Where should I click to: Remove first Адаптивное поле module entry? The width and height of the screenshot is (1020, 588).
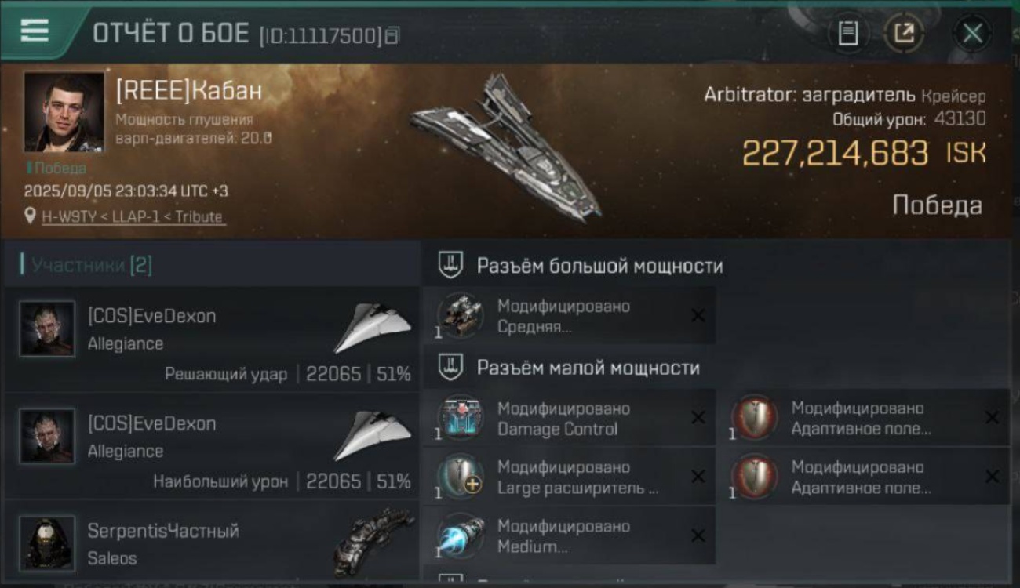click(x=992, y=418)
